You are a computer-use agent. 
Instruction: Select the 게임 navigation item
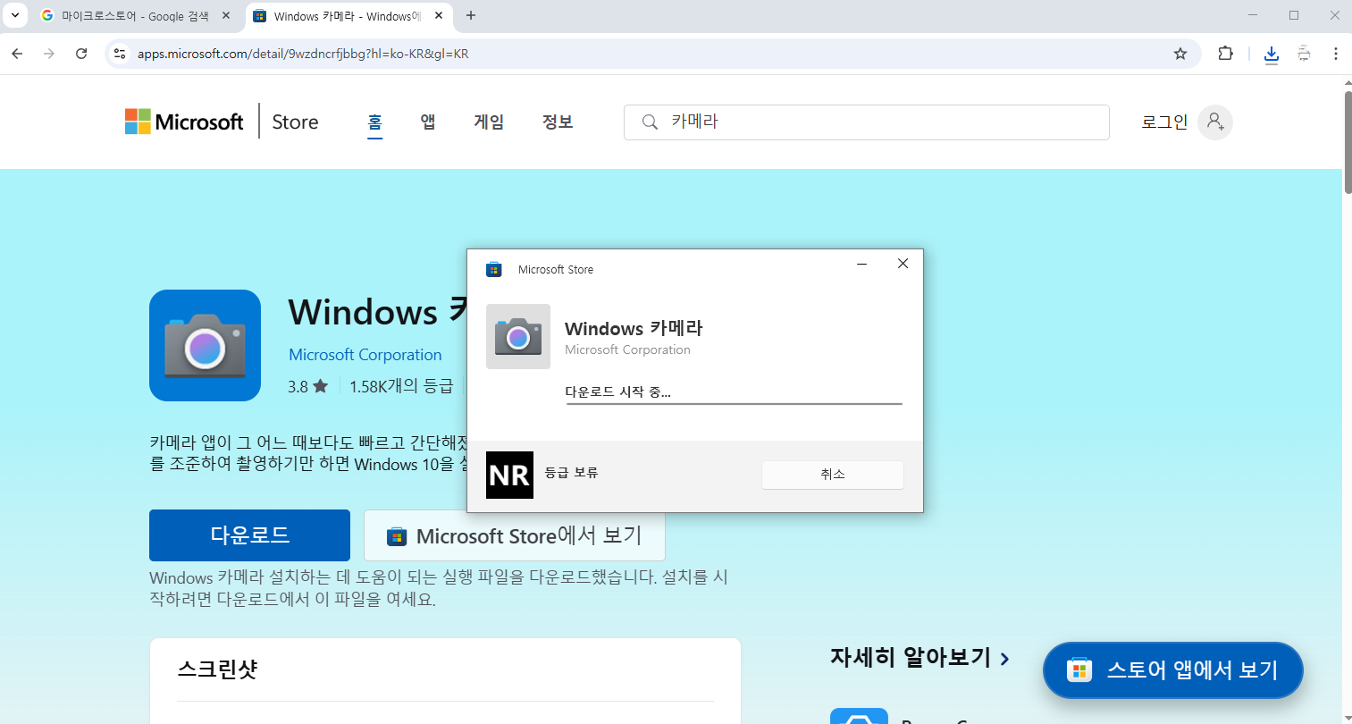coord(489,122)
